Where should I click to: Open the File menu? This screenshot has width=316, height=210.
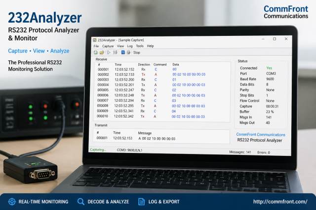tap(96, 46)
